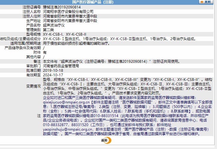Select the page title 国产医疗器械产品（注册）
This screenshot has height=149, width=217.
click(93, 2)
